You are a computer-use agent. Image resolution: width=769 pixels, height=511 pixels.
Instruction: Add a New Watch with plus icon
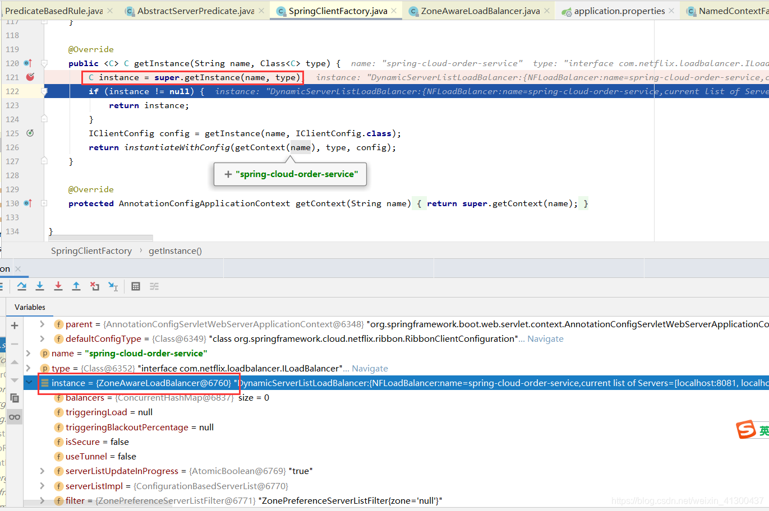pos(15,326)
